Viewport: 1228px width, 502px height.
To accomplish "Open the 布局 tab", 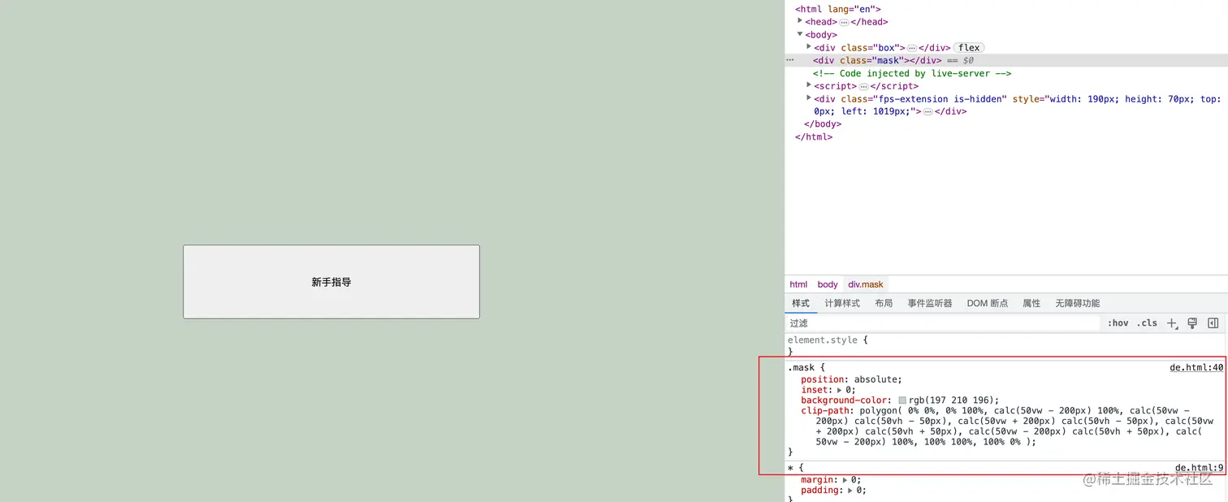I will click(884, 303).
